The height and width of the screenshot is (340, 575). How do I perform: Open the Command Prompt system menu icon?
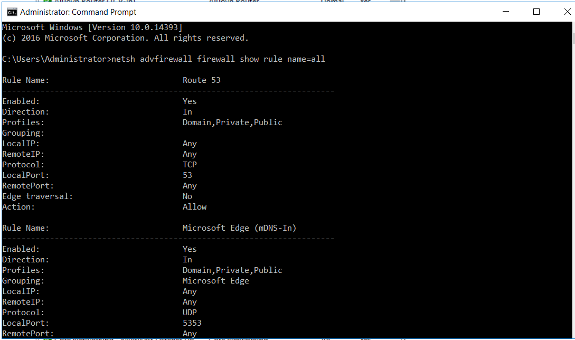[x=12, y=12]
